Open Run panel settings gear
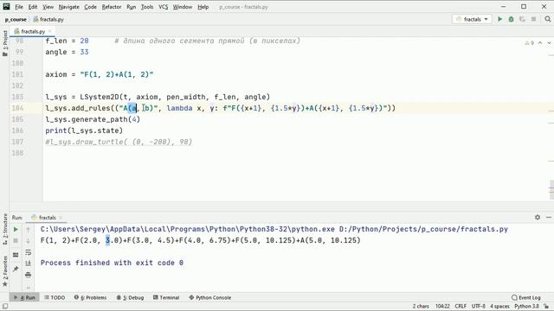The image size is (554, 311). click(538, 217)
